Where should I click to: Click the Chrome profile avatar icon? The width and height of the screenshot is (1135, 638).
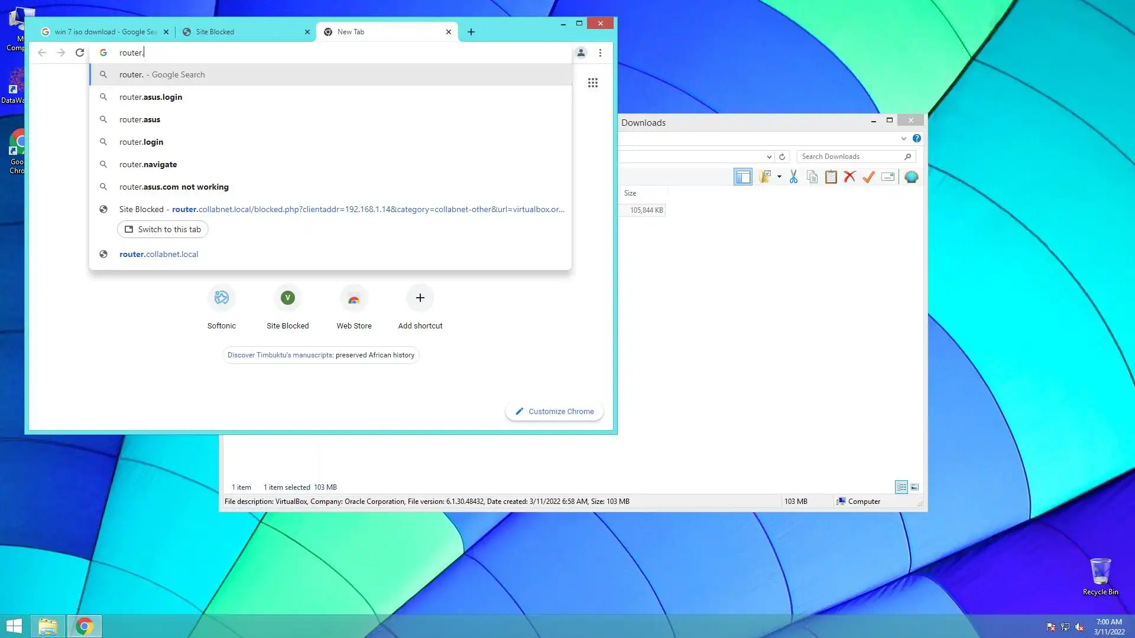pos(581,53)
